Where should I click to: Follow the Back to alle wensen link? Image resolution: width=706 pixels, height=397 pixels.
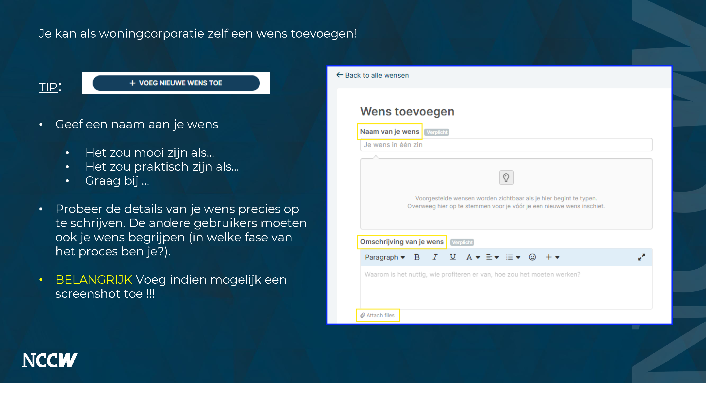point(377,75)
